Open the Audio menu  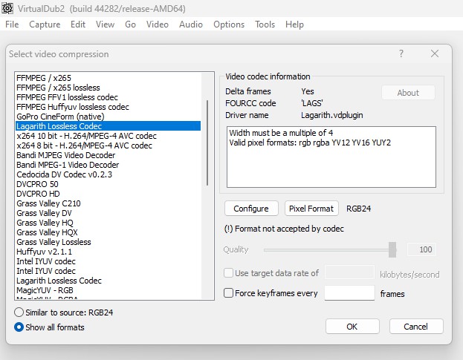pos(191,24)
